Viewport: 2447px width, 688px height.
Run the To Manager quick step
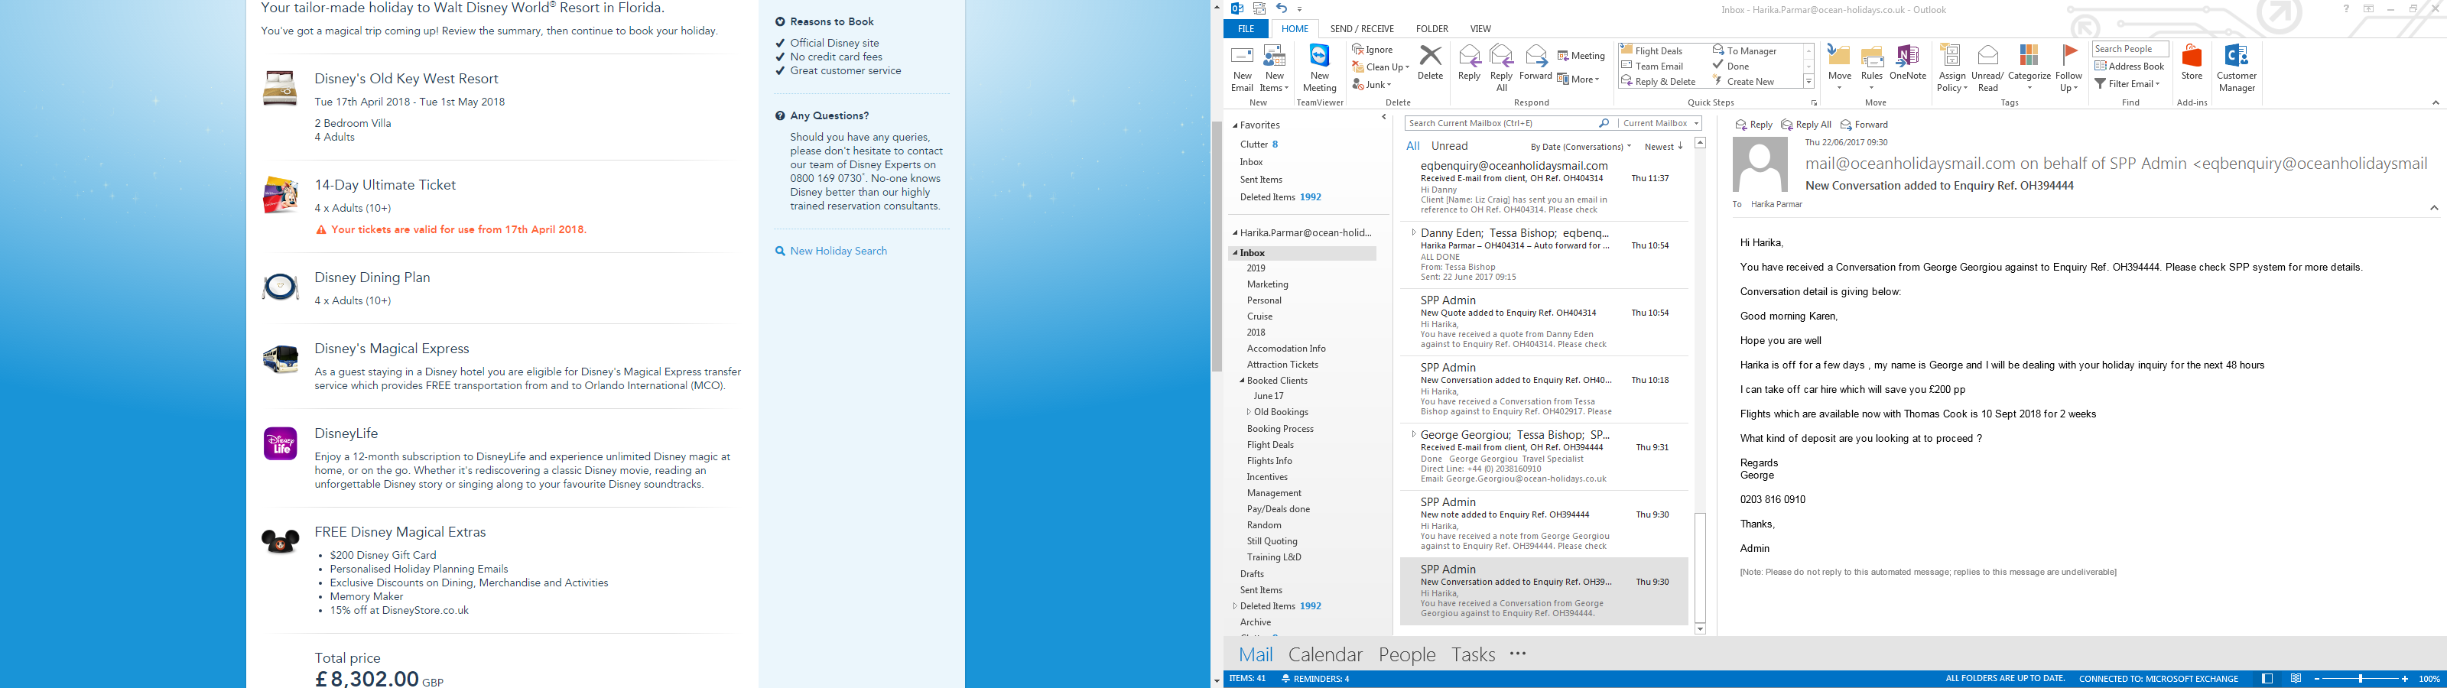coord(1744,50)
